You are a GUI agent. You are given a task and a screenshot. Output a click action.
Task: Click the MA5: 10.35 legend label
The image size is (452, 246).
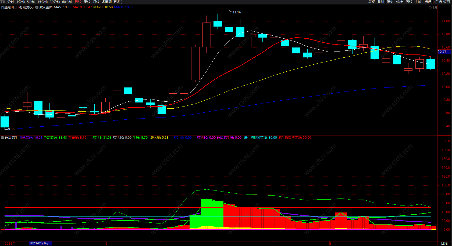[x=62, y=7]
